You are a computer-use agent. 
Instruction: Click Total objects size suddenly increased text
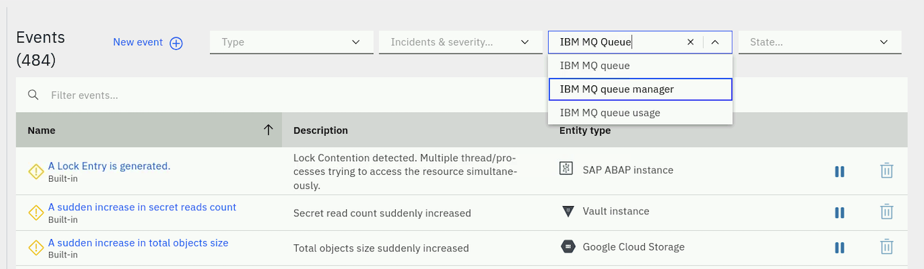point(381,249)
